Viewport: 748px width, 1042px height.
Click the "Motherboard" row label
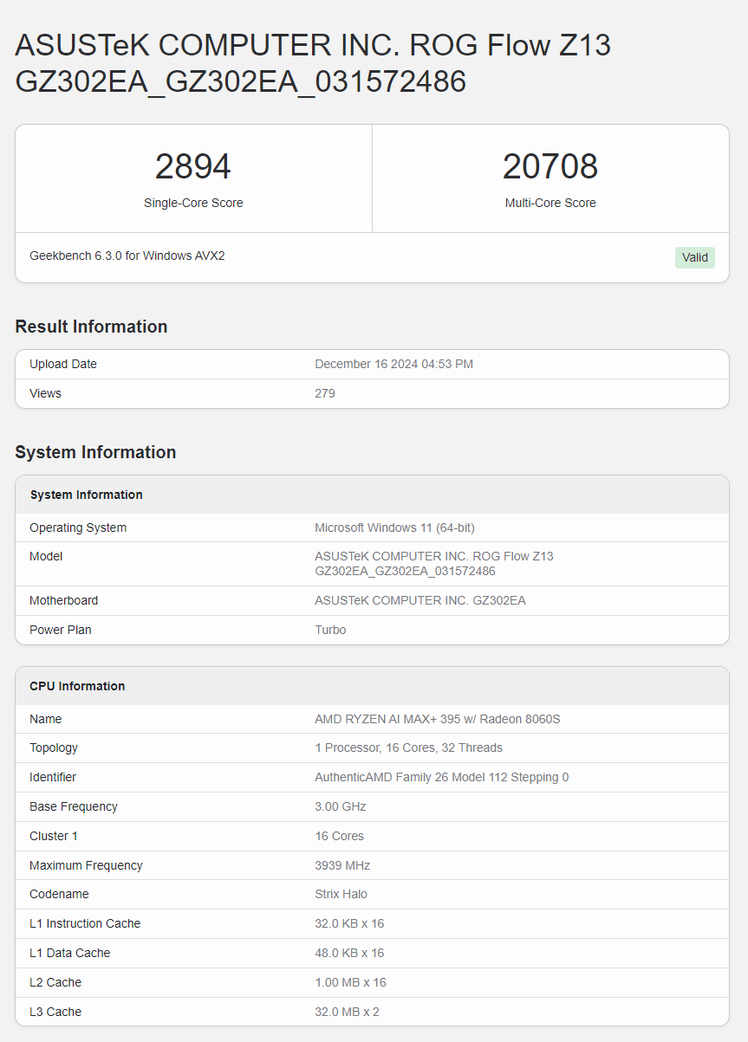coord(63,600)
